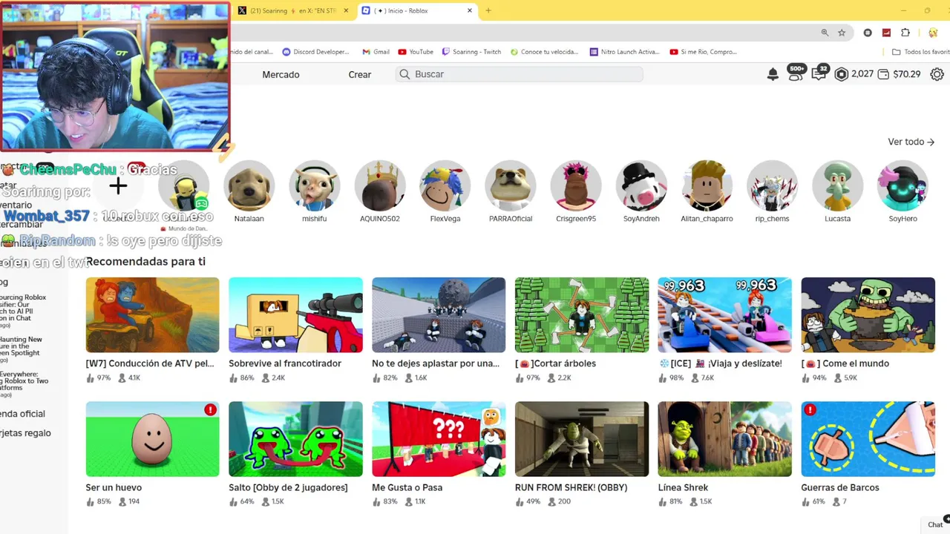Open the Me Gusta o Pasa thumbnail
The height and width of the screenshot is (534, 950).
click(x=439, y=439)
